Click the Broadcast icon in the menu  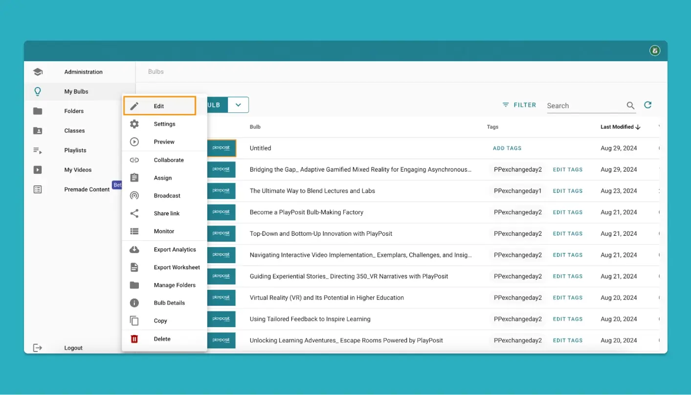coord(134,195)
